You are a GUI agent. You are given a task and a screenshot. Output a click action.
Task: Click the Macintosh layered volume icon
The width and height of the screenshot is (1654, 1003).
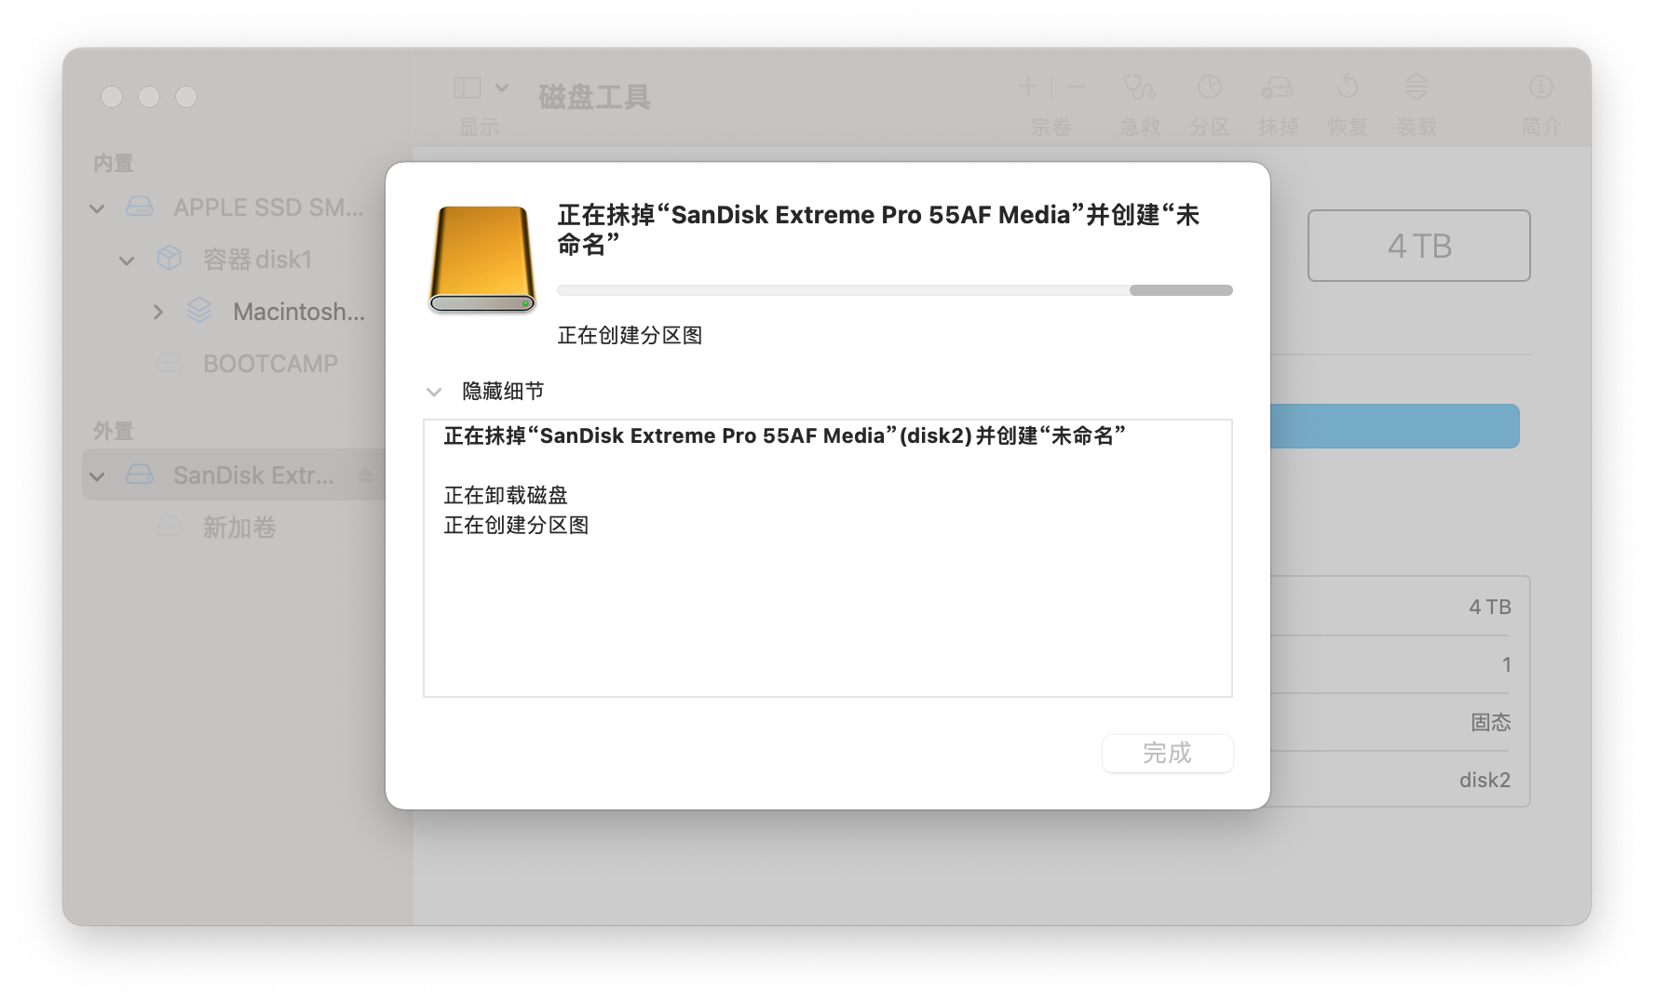click(199, 311)
